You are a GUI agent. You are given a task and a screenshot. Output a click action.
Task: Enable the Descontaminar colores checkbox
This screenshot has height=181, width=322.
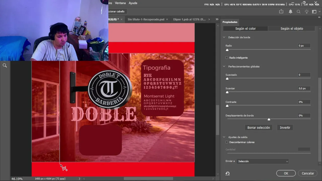tap(227, 142)
